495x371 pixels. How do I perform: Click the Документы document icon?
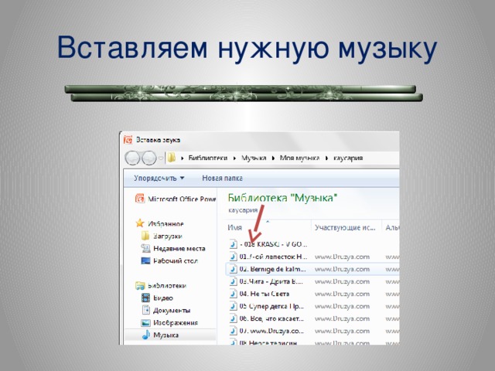click(146, 310)
